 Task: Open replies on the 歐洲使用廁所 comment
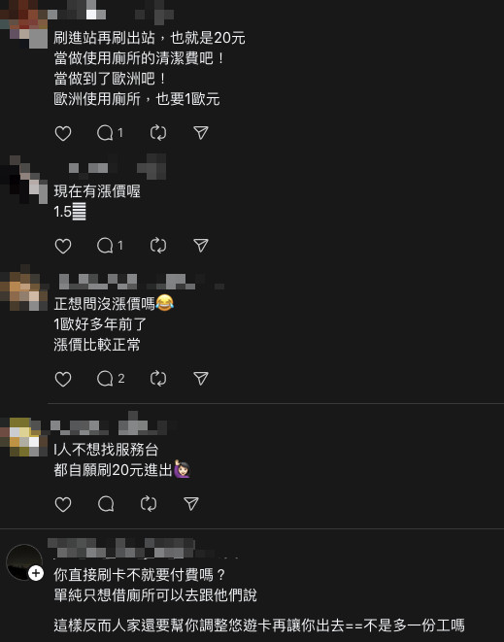(x=110, y=133)
